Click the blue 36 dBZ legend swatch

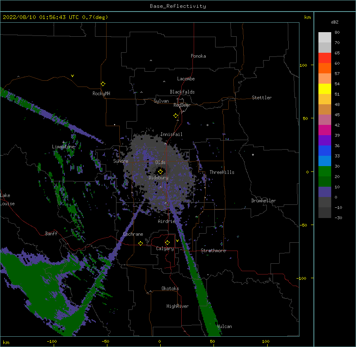pos(325,150)
